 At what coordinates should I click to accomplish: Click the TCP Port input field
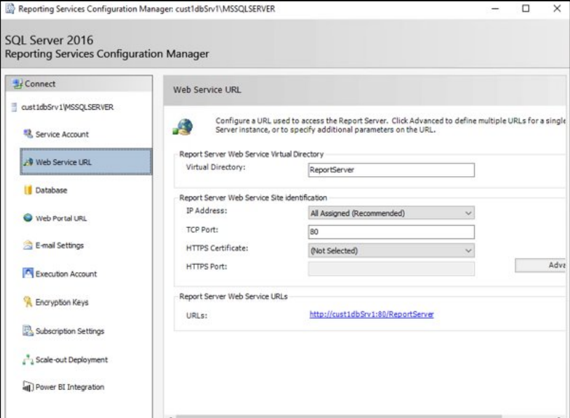click(x=391, y=231)
